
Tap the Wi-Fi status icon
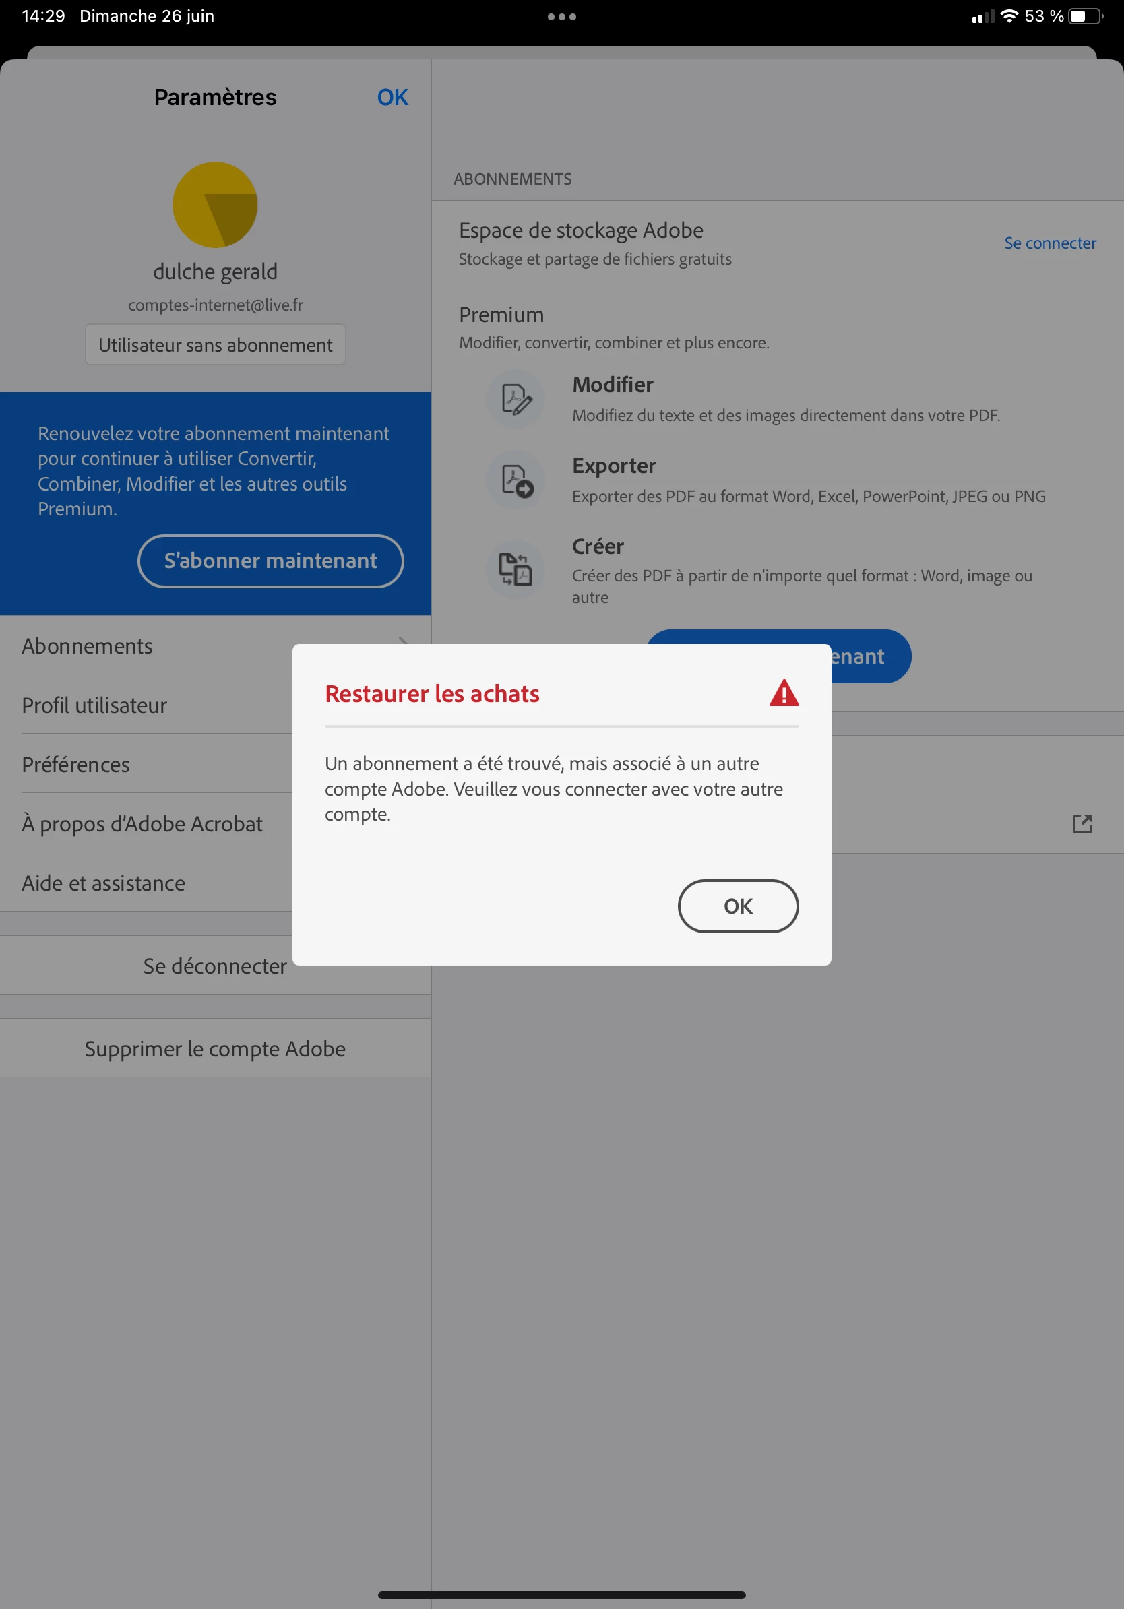(1008, 16)
